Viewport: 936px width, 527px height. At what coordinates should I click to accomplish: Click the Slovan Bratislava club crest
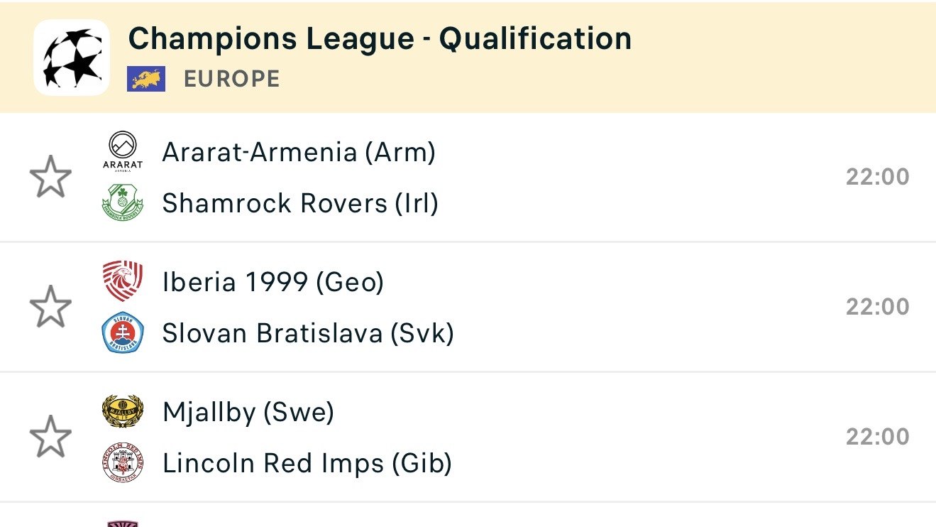pos(123,333)
